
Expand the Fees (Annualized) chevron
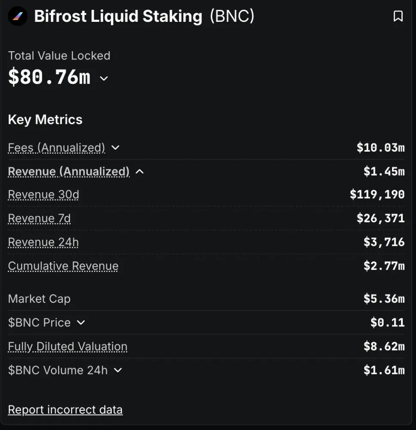coord(116,147)
